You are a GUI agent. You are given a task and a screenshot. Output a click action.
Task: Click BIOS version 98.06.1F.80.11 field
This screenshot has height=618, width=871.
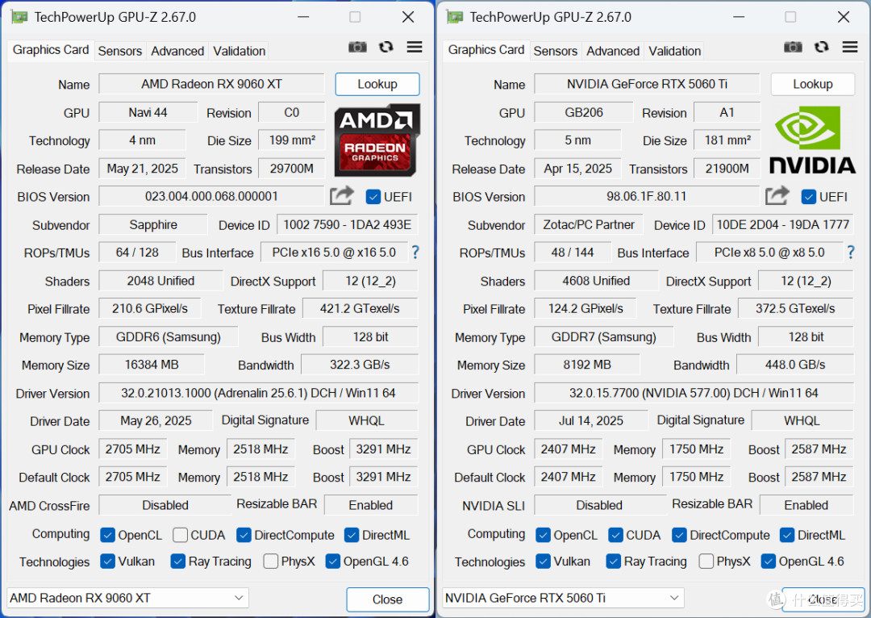coord(647,196)
